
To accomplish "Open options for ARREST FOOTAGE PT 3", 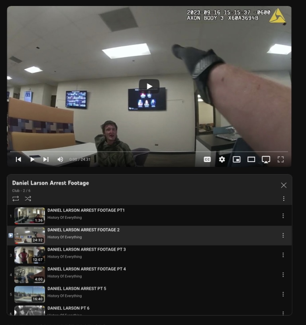I will [283, 255].
